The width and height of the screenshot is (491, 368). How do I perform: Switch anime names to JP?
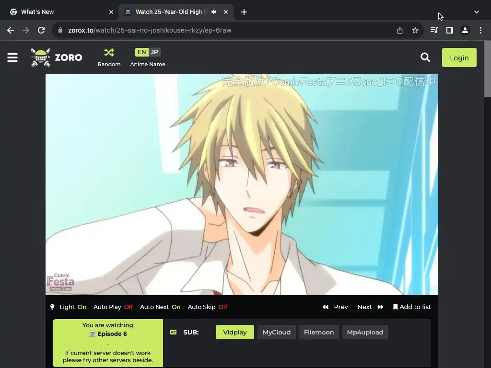(154, 52)
